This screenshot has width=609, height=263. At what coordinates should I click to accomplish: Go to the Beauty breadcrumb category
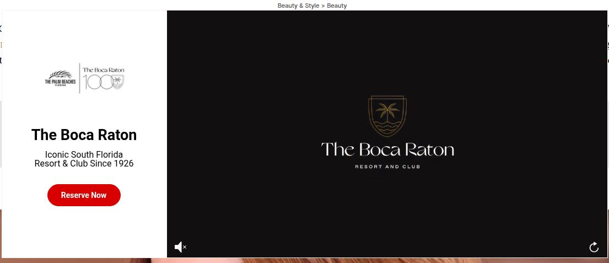point(337,6)
